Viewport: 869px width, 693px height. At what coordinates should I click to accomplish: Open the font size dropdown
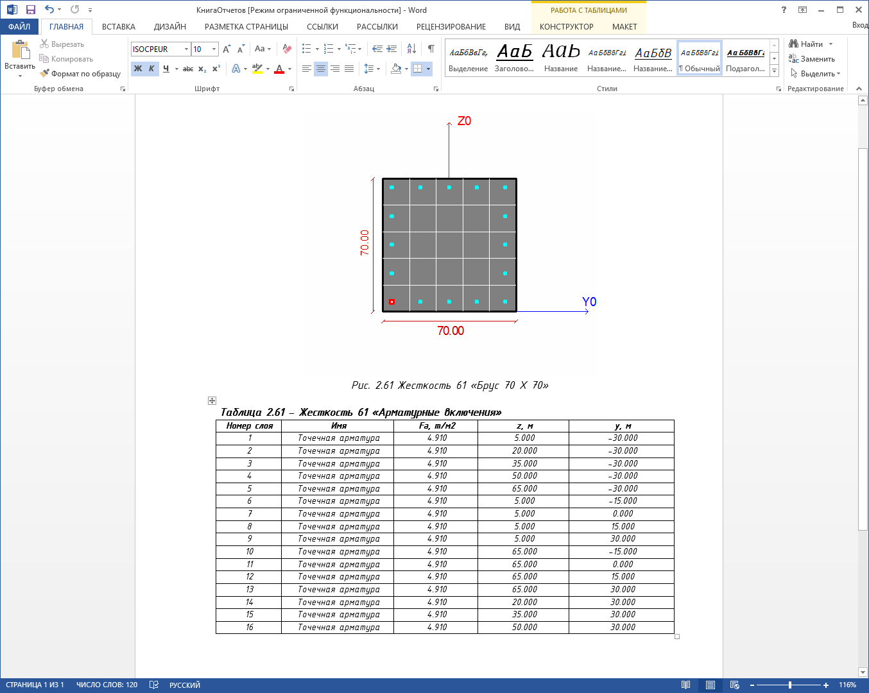pyautogui.click(x=214, y=49)
